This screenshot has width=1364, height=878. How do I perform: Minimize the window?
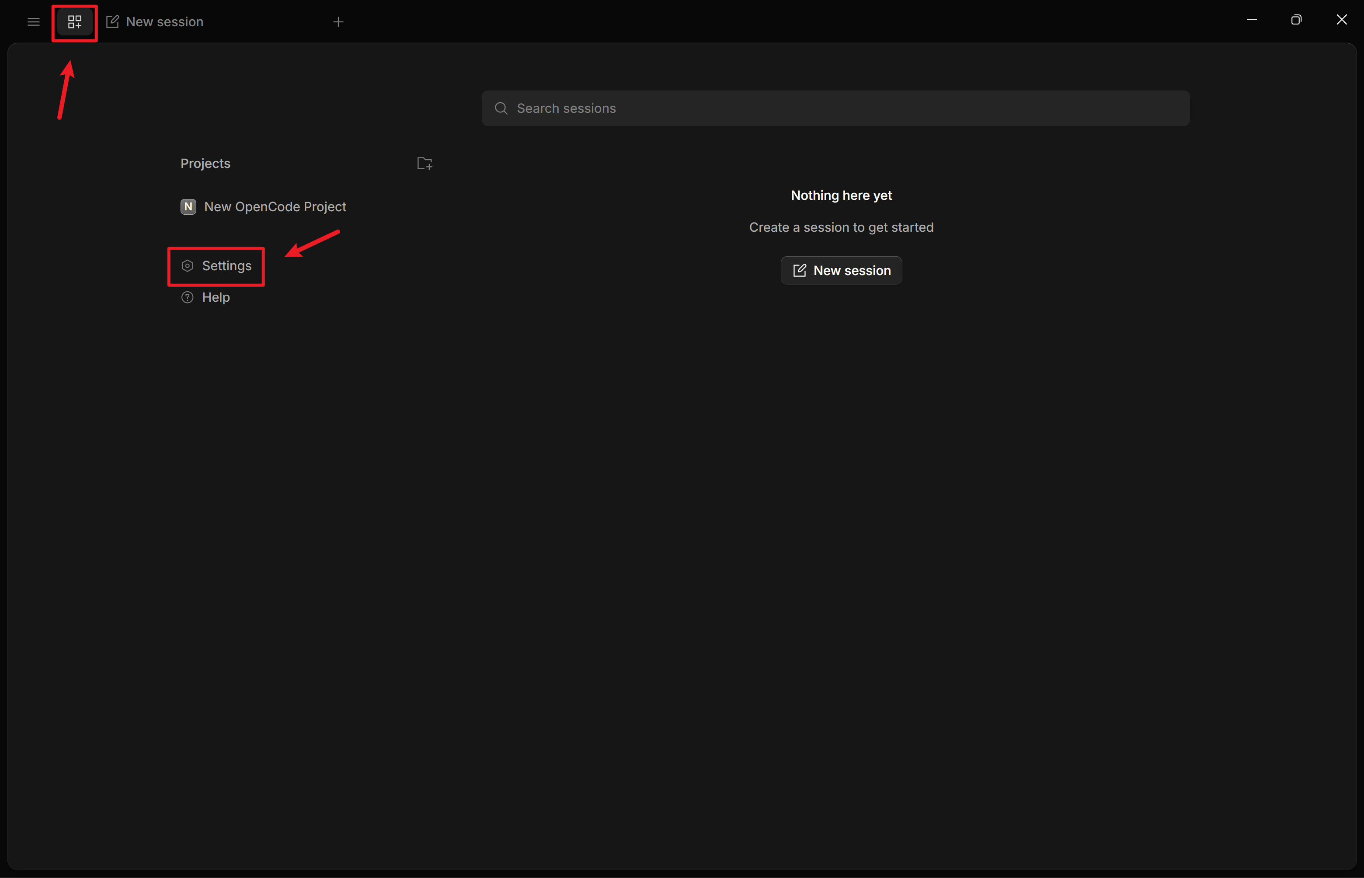tap(1252, 20)
